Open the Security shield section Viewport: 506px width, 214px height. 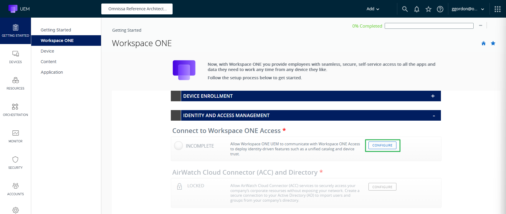15,163
